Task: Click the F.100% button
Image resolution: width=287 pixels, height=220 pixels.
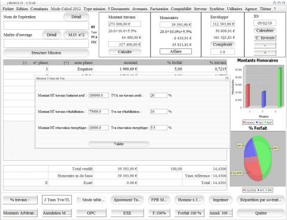Action: tap(159, 213)
